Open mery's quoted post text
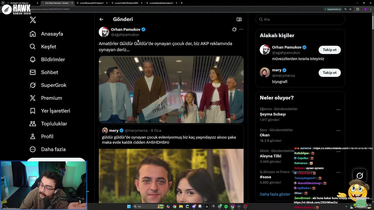This screenshot has width=374, height=210. click(x=169, y=140)
